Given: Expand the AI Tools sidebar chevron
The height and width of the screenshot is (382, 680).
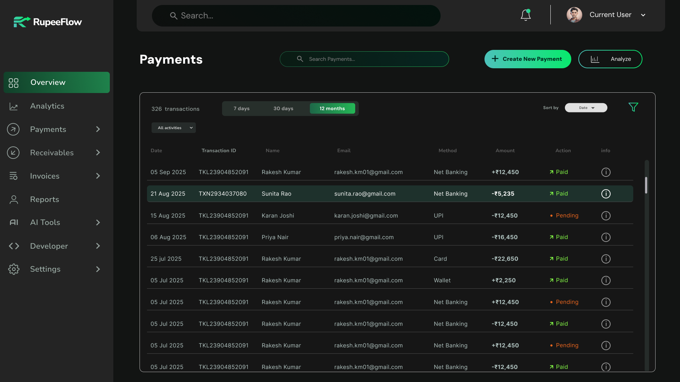Looking at the screenshot, I should (98, 222).
